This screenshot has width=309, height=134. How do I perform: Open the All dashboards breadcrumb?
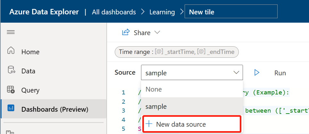coord(114,12)
